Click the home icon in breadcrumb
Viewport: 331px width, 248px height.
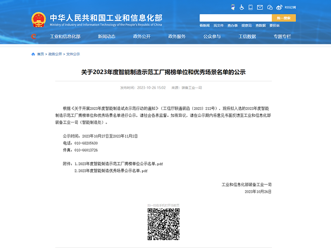33,54
